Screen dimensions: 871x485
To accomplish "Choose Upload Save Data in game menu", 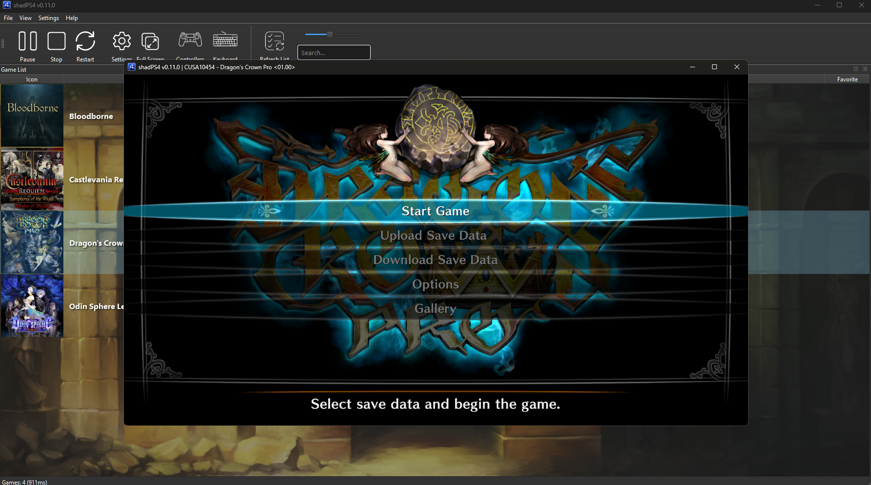I will tap(433, 235).
